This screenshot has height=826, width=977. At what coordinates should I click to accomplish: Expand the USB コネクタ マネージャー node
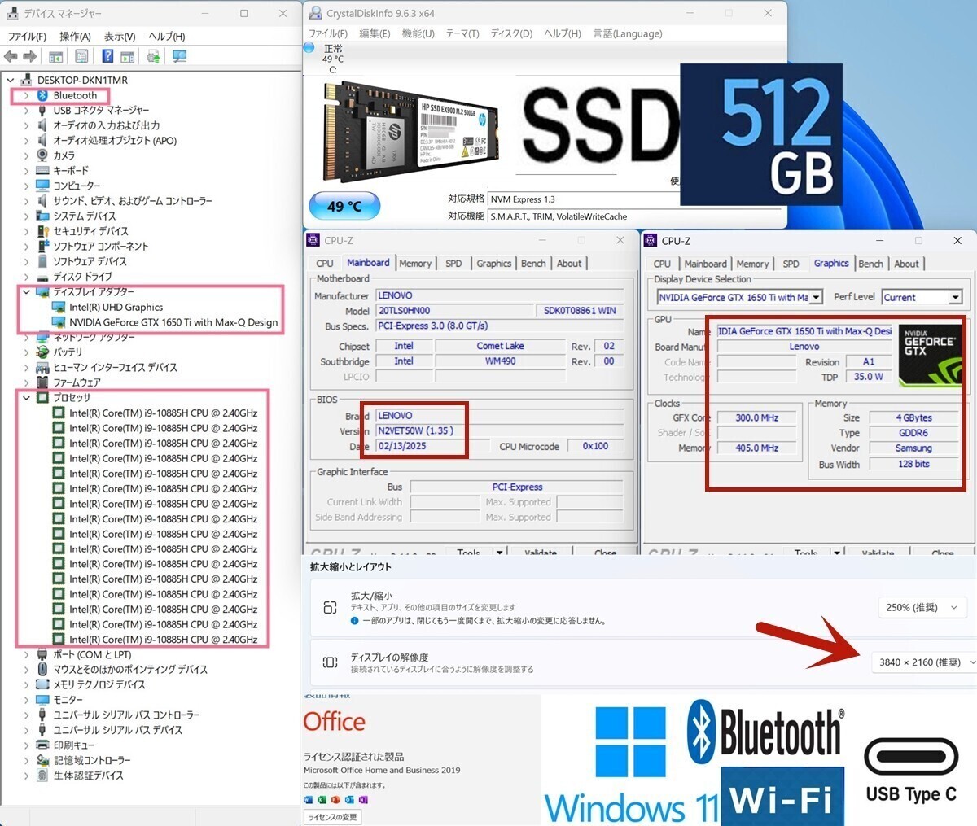(x=26, y=110)
